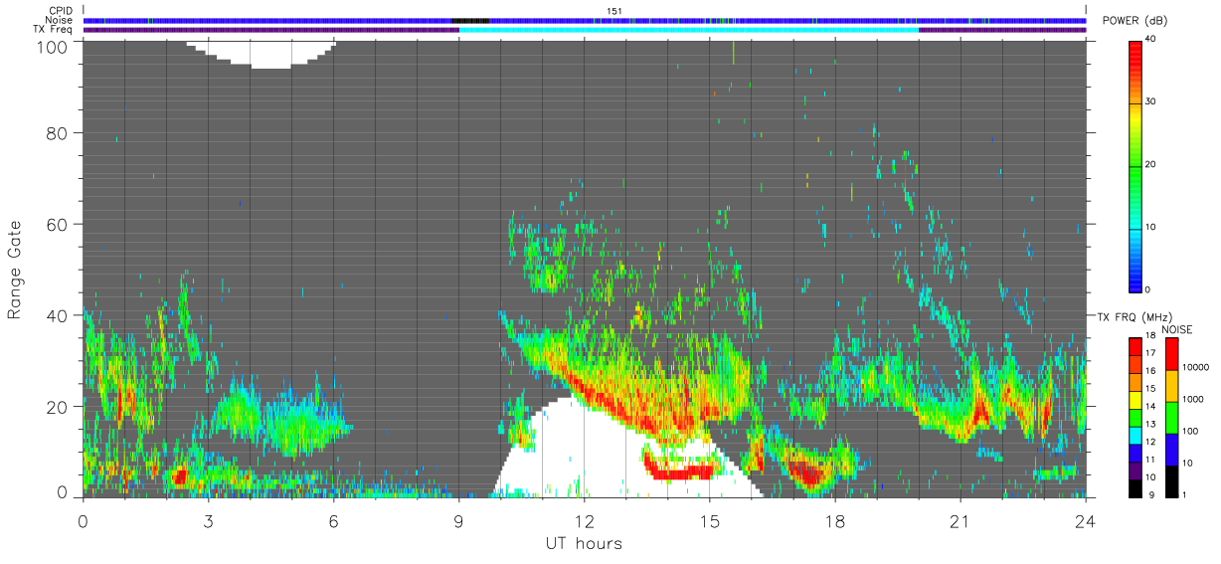Click the Noise row label
Viewport: 1221px width, 564px height.
tap(60, 20)
